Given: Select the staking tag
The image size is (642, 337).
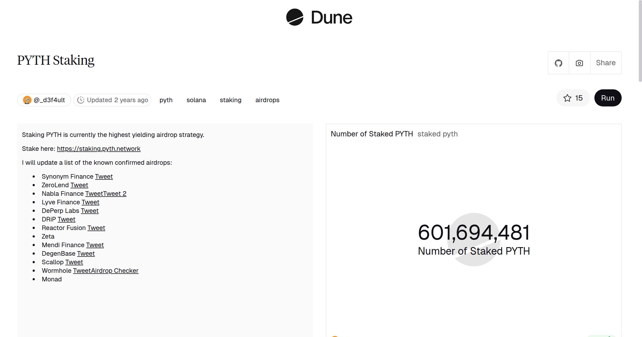Looking at the screenshot, I should pos(230,100).
